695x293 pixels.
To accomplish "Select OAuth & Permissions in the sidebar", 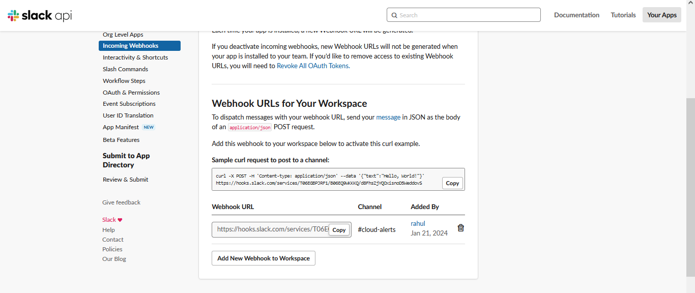I will point(131,92).
